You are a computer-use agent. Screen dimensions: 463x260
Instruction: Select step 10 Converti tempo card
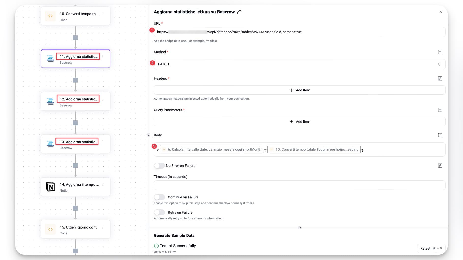coord(75,16)
